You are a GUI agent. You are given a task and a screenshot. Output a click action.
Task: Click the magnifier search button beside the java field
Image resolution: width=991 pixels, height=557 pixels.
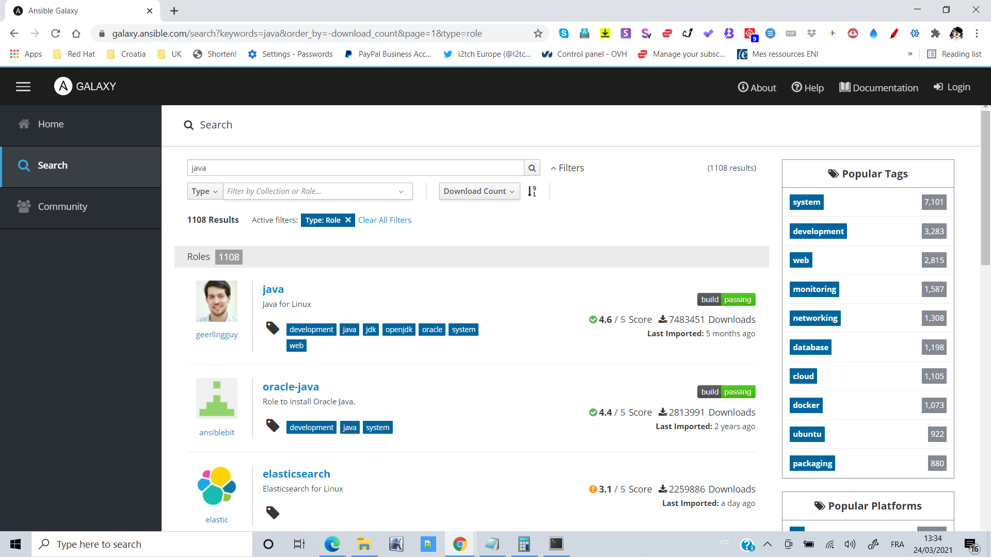(x=532, y=168)
